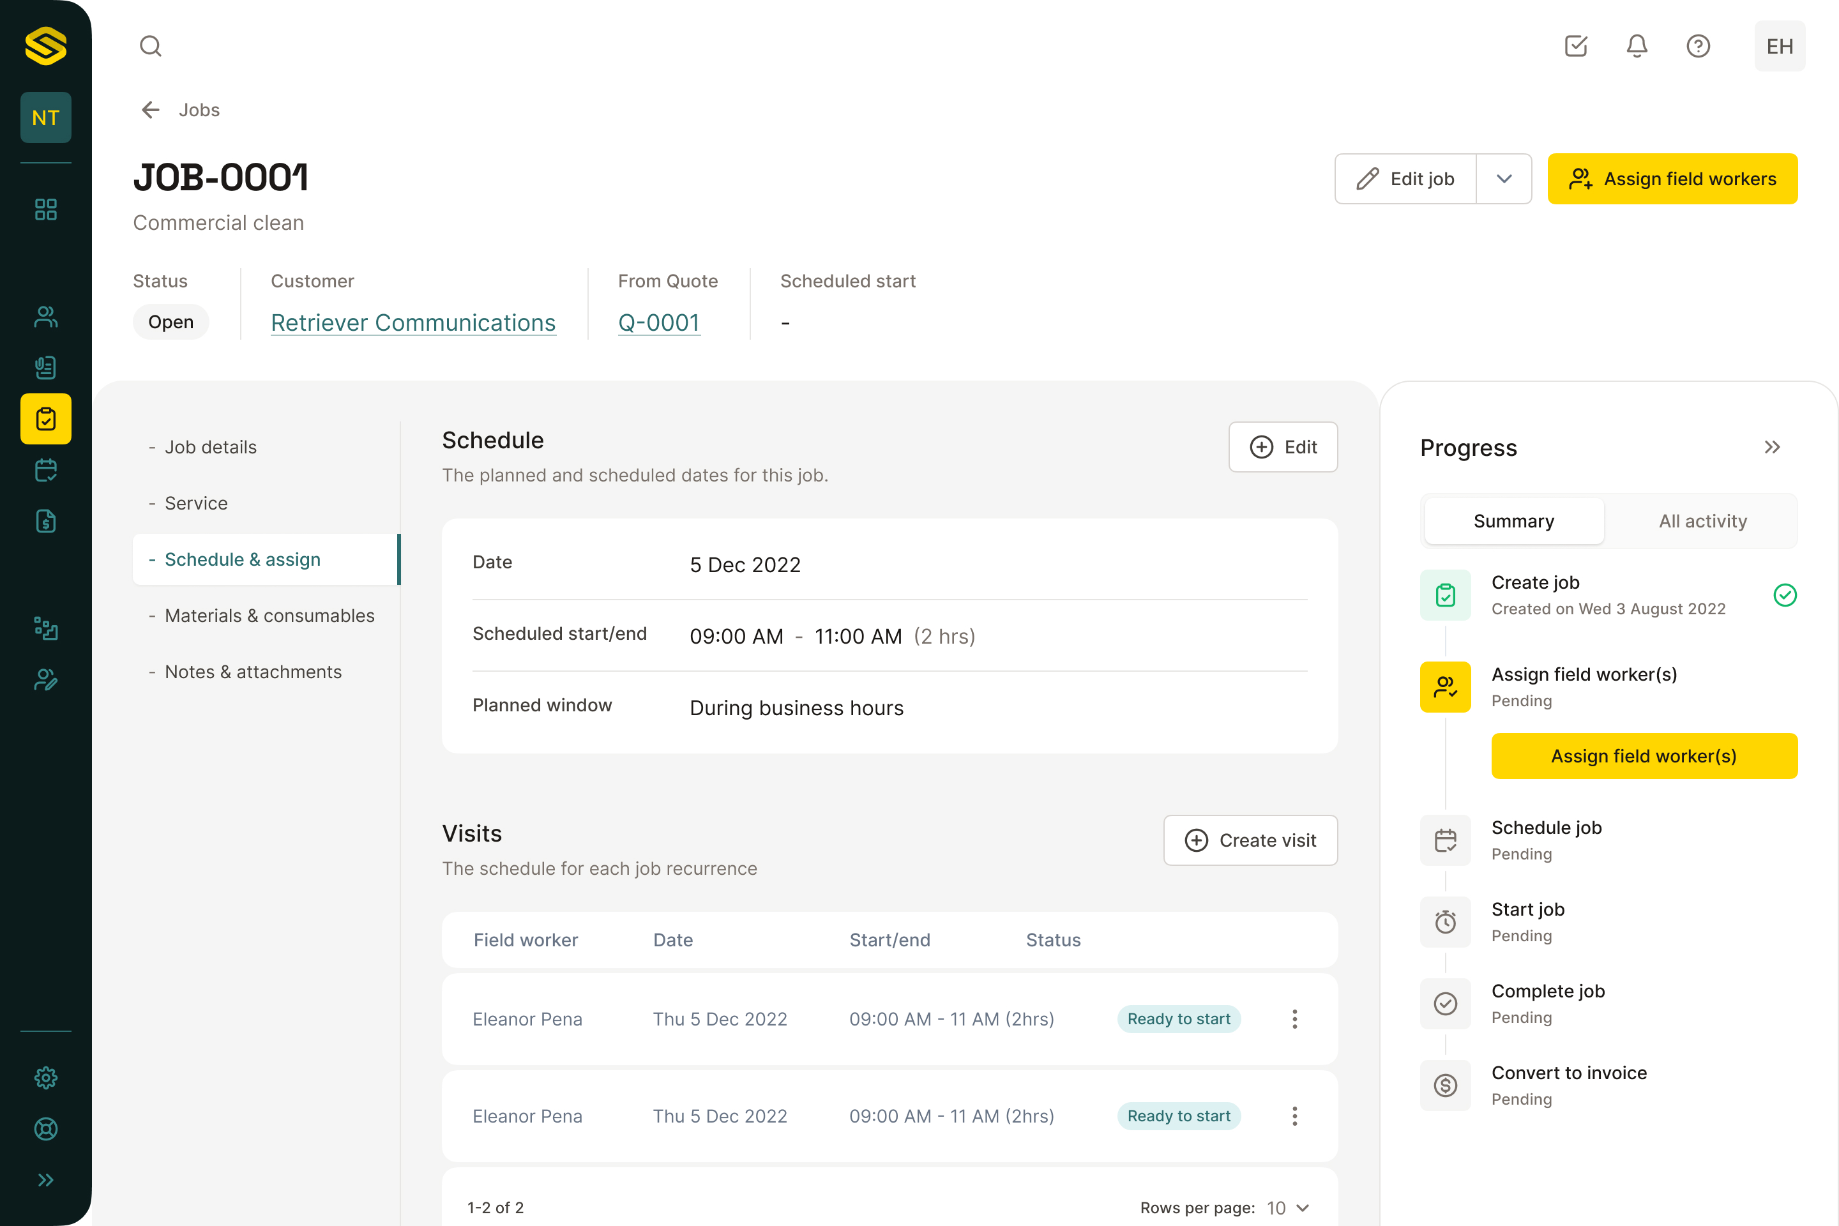Viewport: 1839px width, 1226px height.
Task: Open the tasks checklist icon
Action: [x=1575, y=46]
